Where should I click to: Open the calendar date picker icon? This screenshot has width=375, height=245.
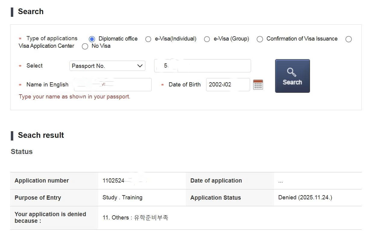tap(258, 85)
